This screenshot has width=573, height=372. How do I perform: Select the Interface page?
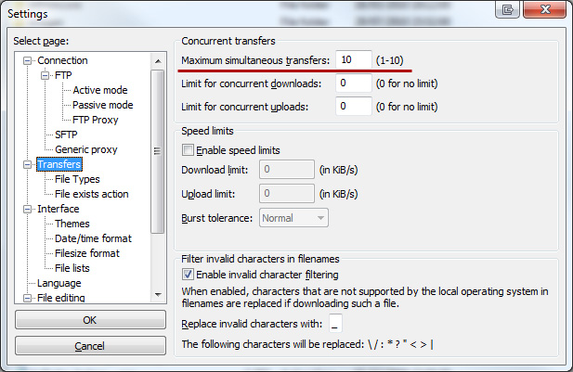pos(59,209)
